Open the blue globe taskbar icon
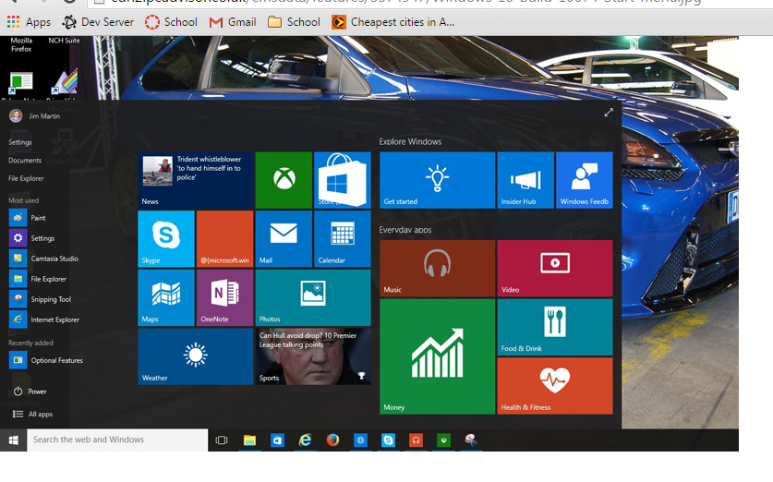This screenshot has width=773, height=482. point(360,440)
